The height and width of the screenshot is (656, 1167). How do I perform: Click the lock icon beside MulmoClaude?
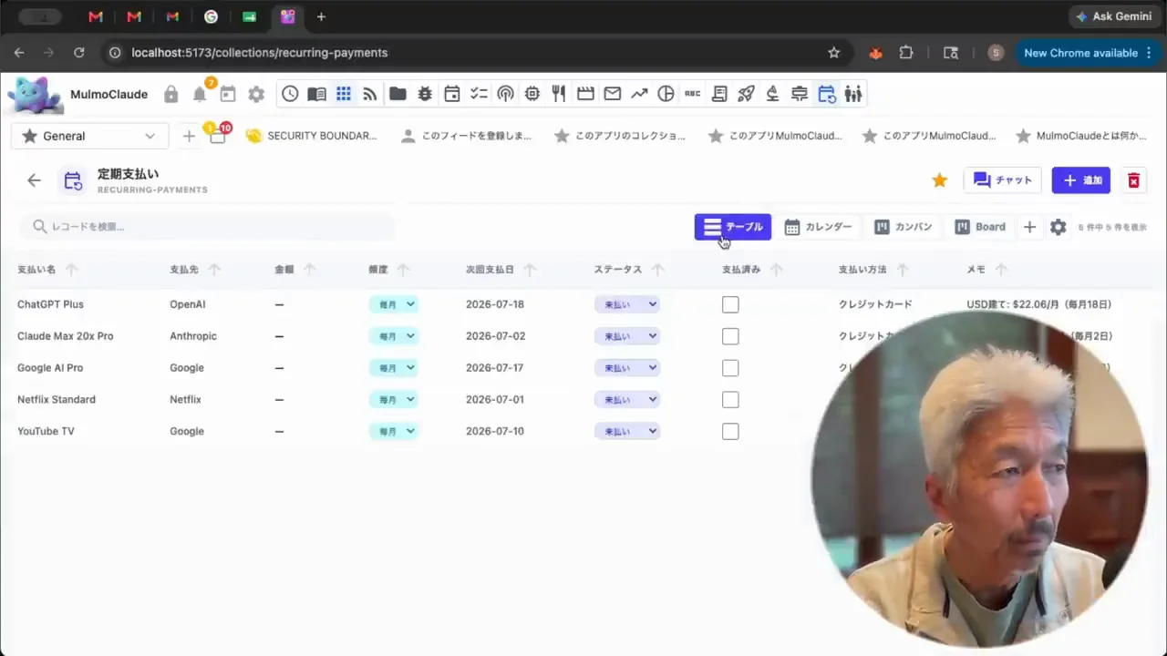point(170,94)
